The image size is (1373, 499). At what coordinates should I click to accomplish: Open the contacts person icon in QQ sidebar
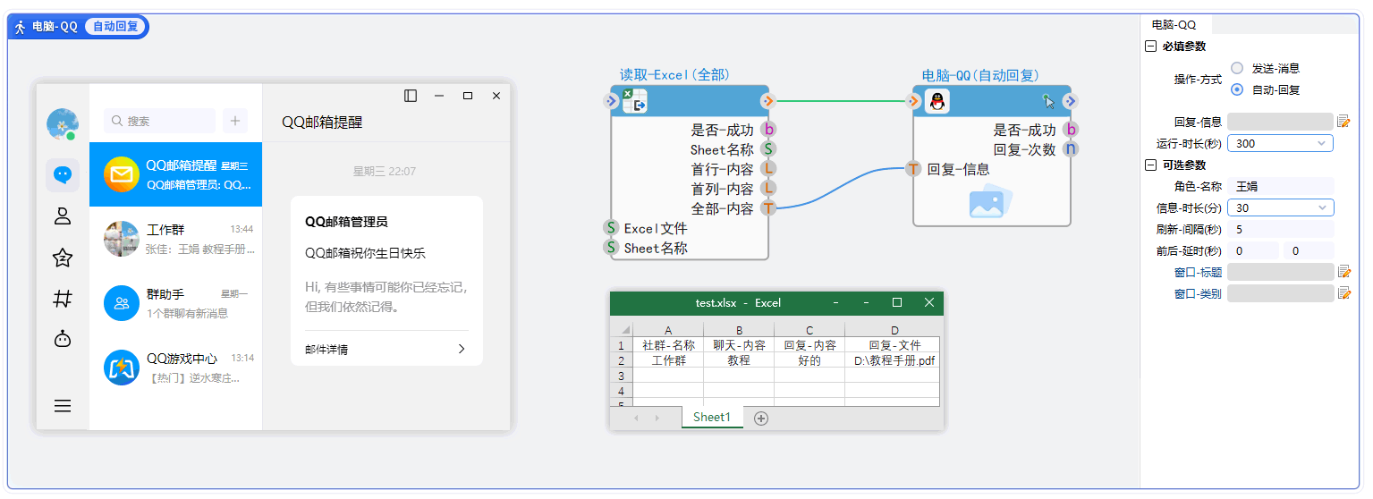[63, 216]
